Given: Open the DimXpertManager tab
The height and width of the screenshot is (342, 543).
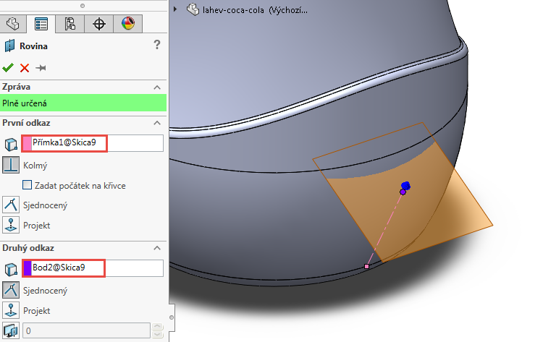Looking at the screenshot, I should 99,24.
